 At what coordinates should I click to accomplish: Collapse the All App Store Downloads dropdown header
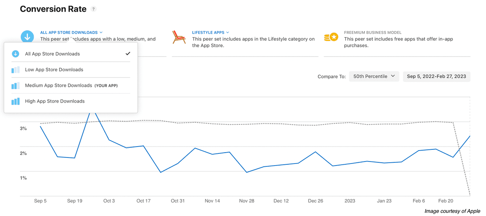tap(71, 32)
